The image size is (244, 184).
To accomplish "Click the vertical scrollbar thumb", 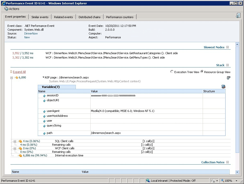I will [x=237, y=100].
